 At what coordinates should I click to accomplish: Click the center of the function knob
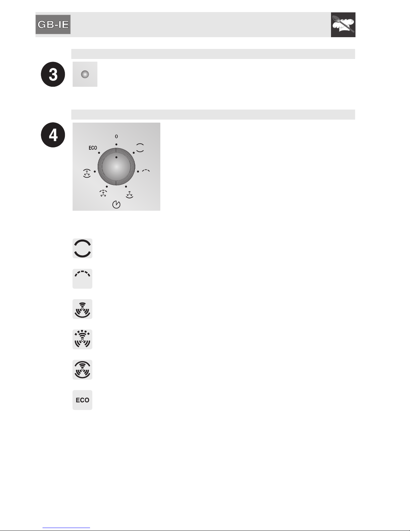[116, 167]
